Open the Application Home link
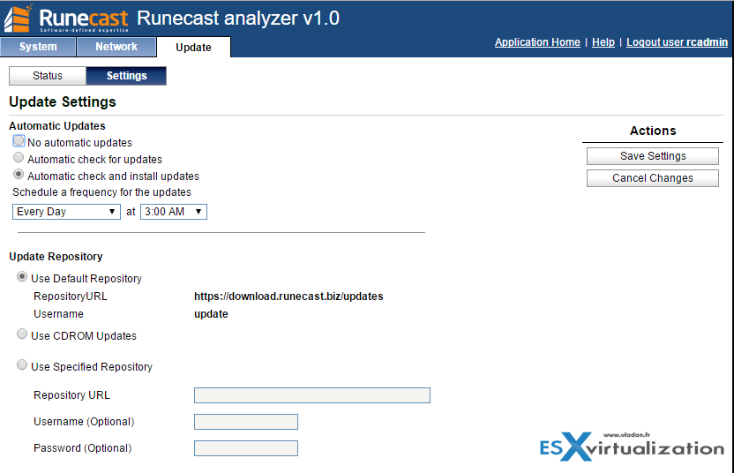This screenshot has height=473, width=734. [537, 42]
